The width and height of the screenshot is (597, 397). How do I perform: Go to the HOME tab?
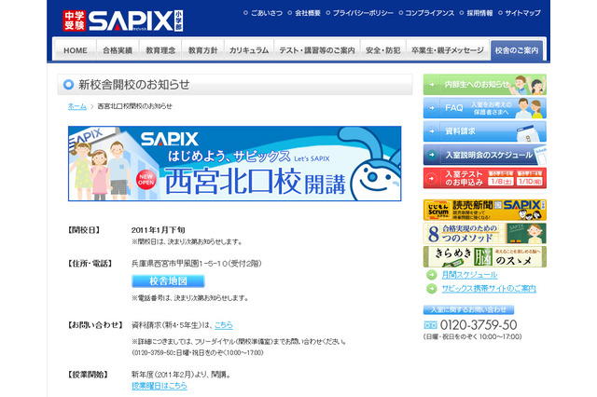(75, 50)
